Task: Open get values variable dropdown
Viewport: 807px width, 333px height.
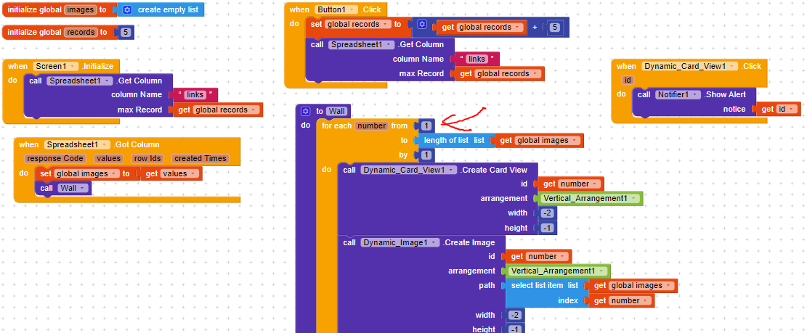Action: click(x=193, y=173)
